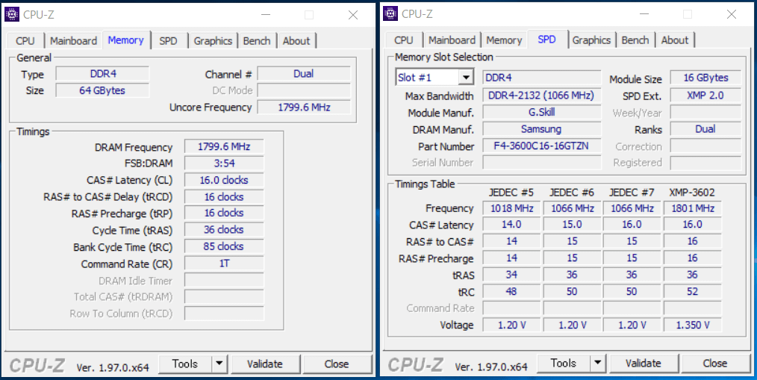The image size is (757, 380).
Task: Click Validate in the right window
Action: click(x=644, y=363)
